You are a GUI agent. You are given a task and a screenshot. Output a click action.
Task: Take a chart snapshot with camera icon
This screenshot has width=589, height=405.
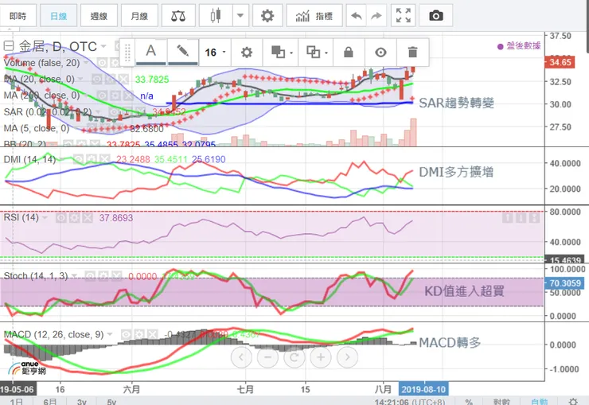coord(435,16)
